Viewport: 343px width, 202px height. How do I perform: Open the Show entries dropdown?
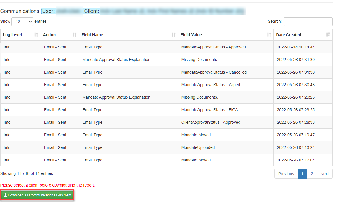pos(22,22)
